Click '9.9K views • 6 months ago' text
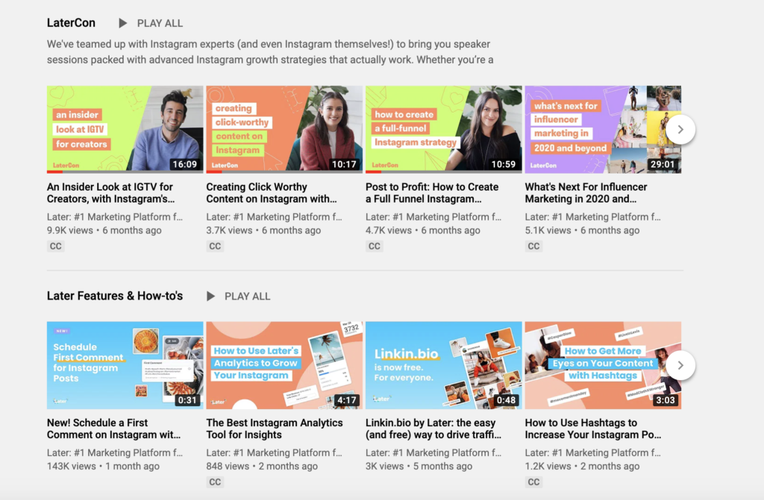Screen dimensions: 764x500 [104, 230]
